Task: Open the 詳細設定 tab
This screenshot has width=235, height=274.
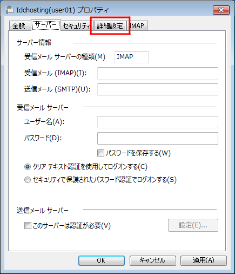Action: (x=110, y=26)
